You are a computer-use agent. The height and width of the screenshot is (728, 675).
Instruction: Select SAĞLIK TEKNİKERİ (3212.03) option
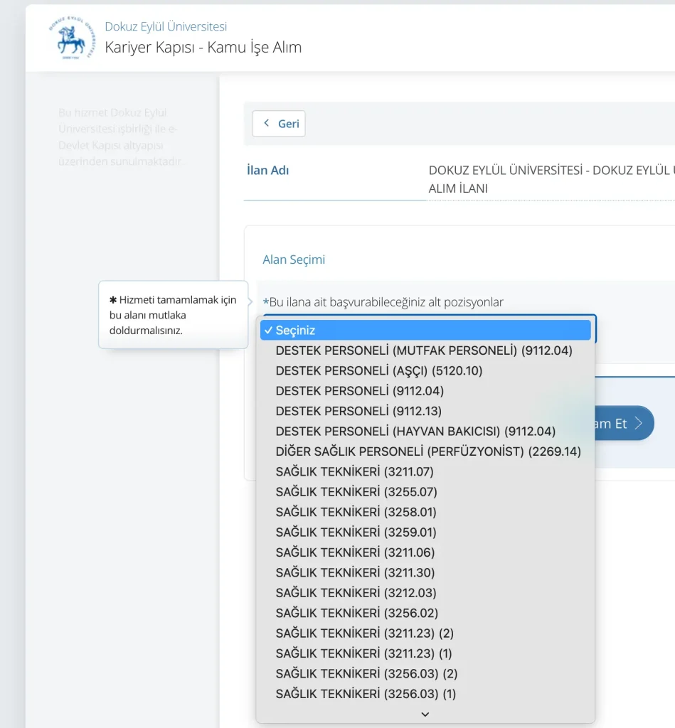click(425, 593)
